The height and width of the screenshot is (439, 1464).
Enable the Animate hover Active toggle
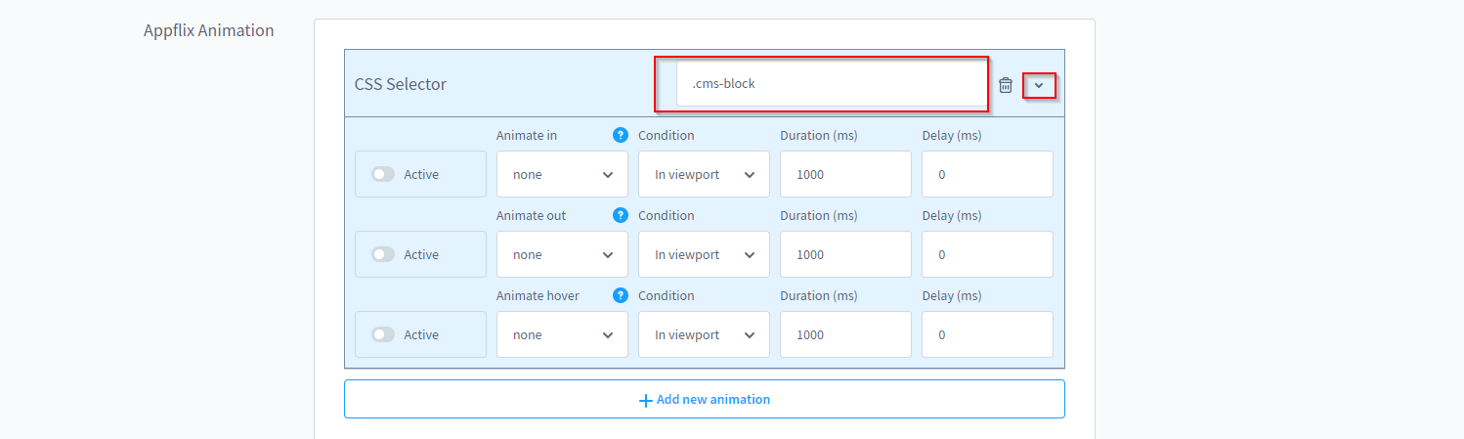pyautogui.click(x=383, y=334)
